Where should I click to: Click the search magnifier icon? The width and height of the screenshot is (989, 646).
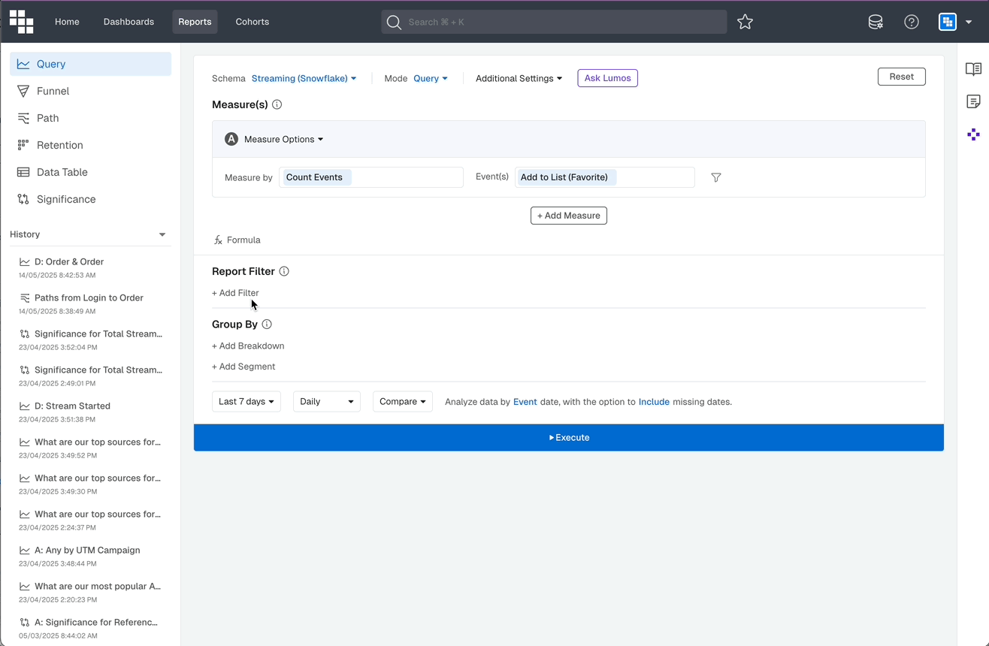click(394, 22)
